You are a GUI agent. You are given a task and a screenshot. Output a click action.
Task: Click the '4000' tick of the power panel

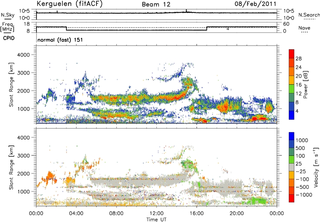pos(24,55)
